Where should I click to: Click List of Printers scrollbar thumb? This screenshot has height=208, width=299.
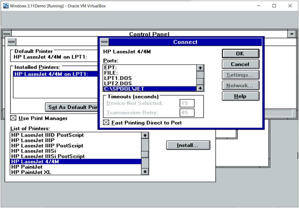coord(145,154)
